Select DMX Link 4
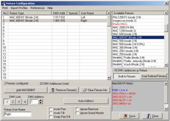170x121 pixels. click(25, 102)
